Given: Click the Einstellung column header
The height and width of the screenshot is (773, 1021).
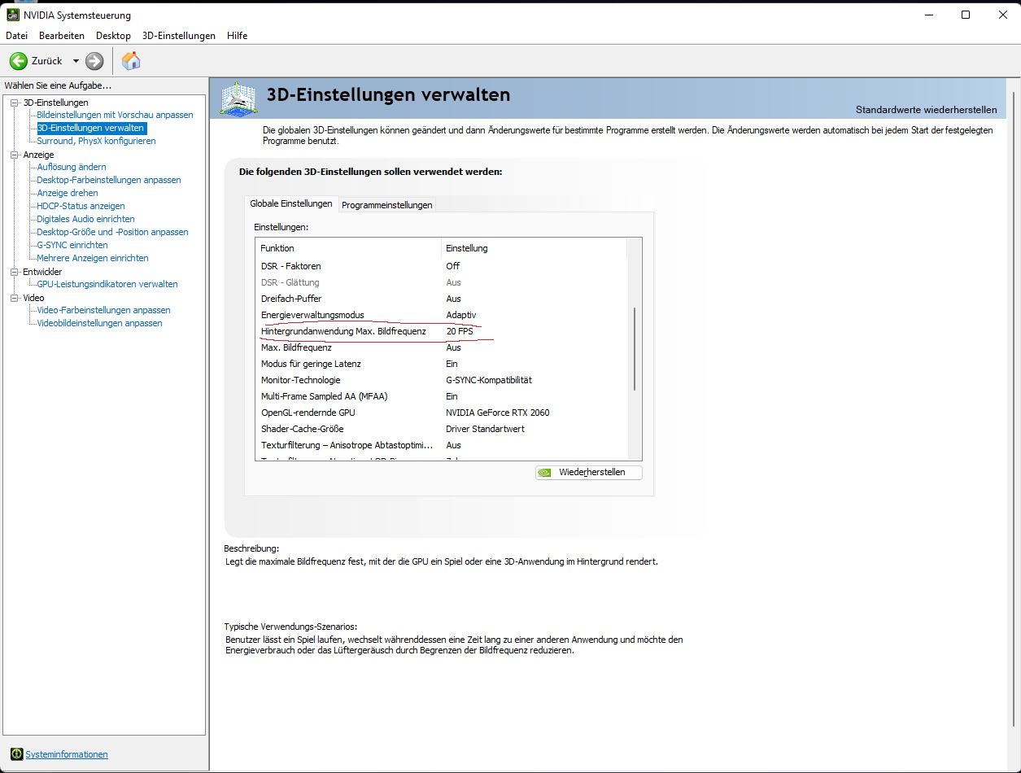Looking at the screenshot, I should click(x=534, y=248).
